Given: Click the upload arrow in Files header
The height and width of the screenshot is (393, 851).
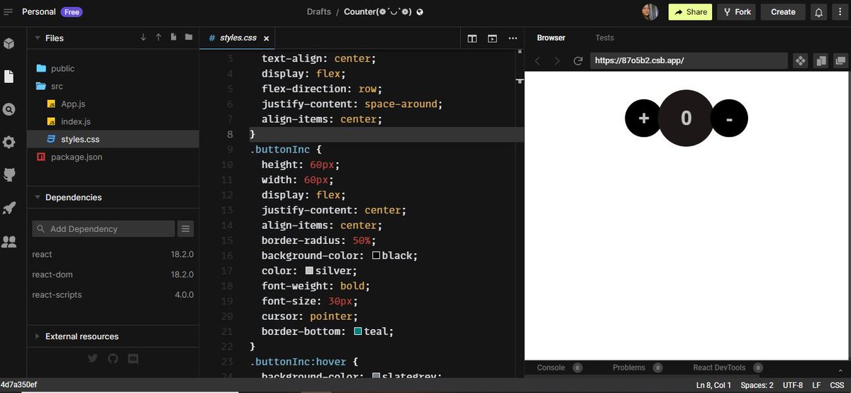Looking at the screenshot, I should point(158,38).
